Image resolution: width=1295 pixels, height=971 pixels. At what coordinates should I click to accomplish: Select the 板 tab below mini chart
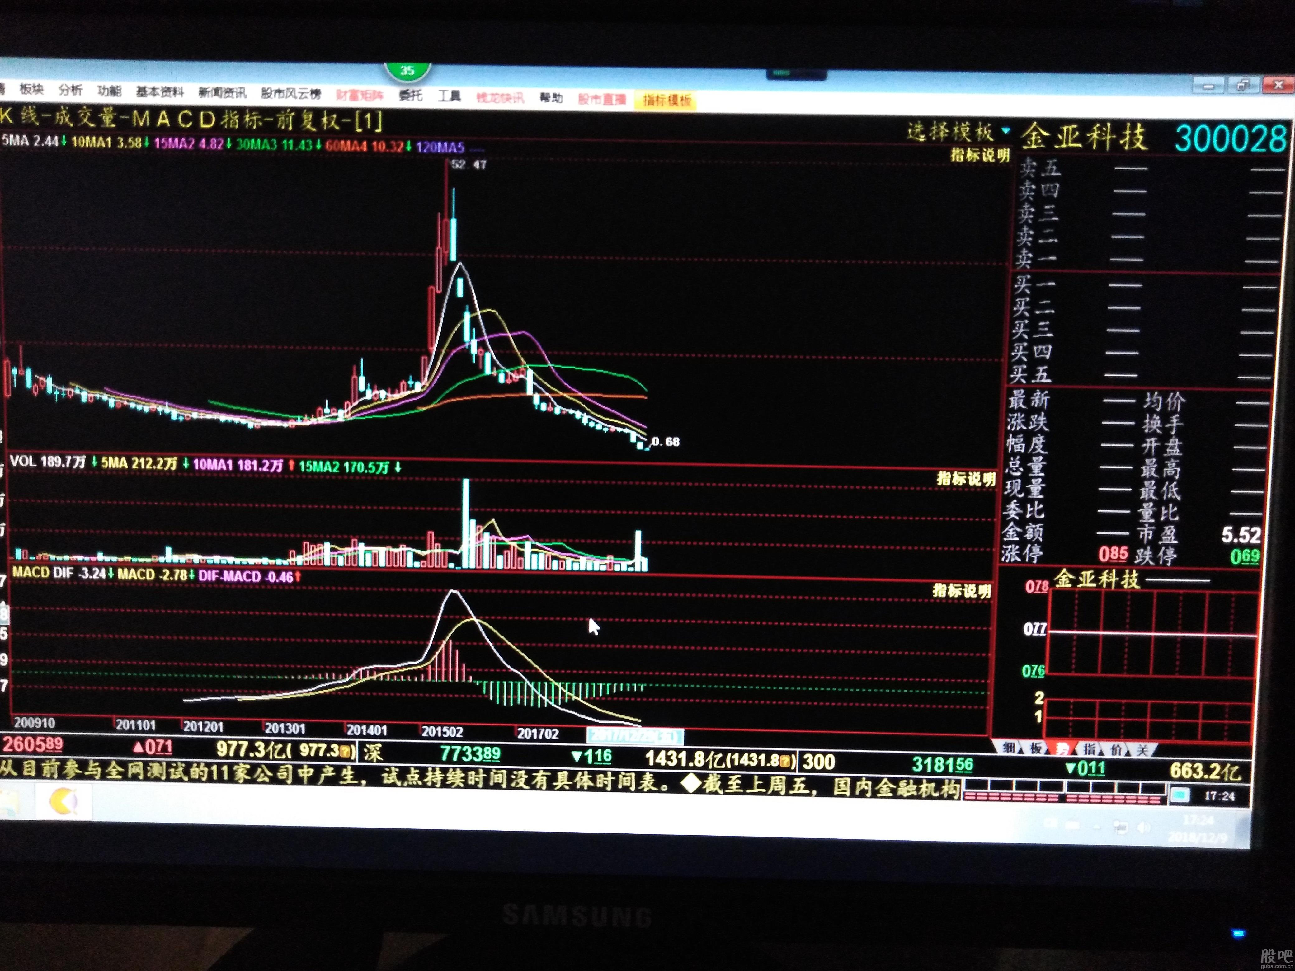1036,748
